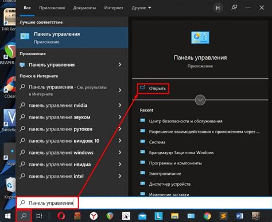Expand панель управления рутокен suggestion
272x222 pixels.
[120, 129]
